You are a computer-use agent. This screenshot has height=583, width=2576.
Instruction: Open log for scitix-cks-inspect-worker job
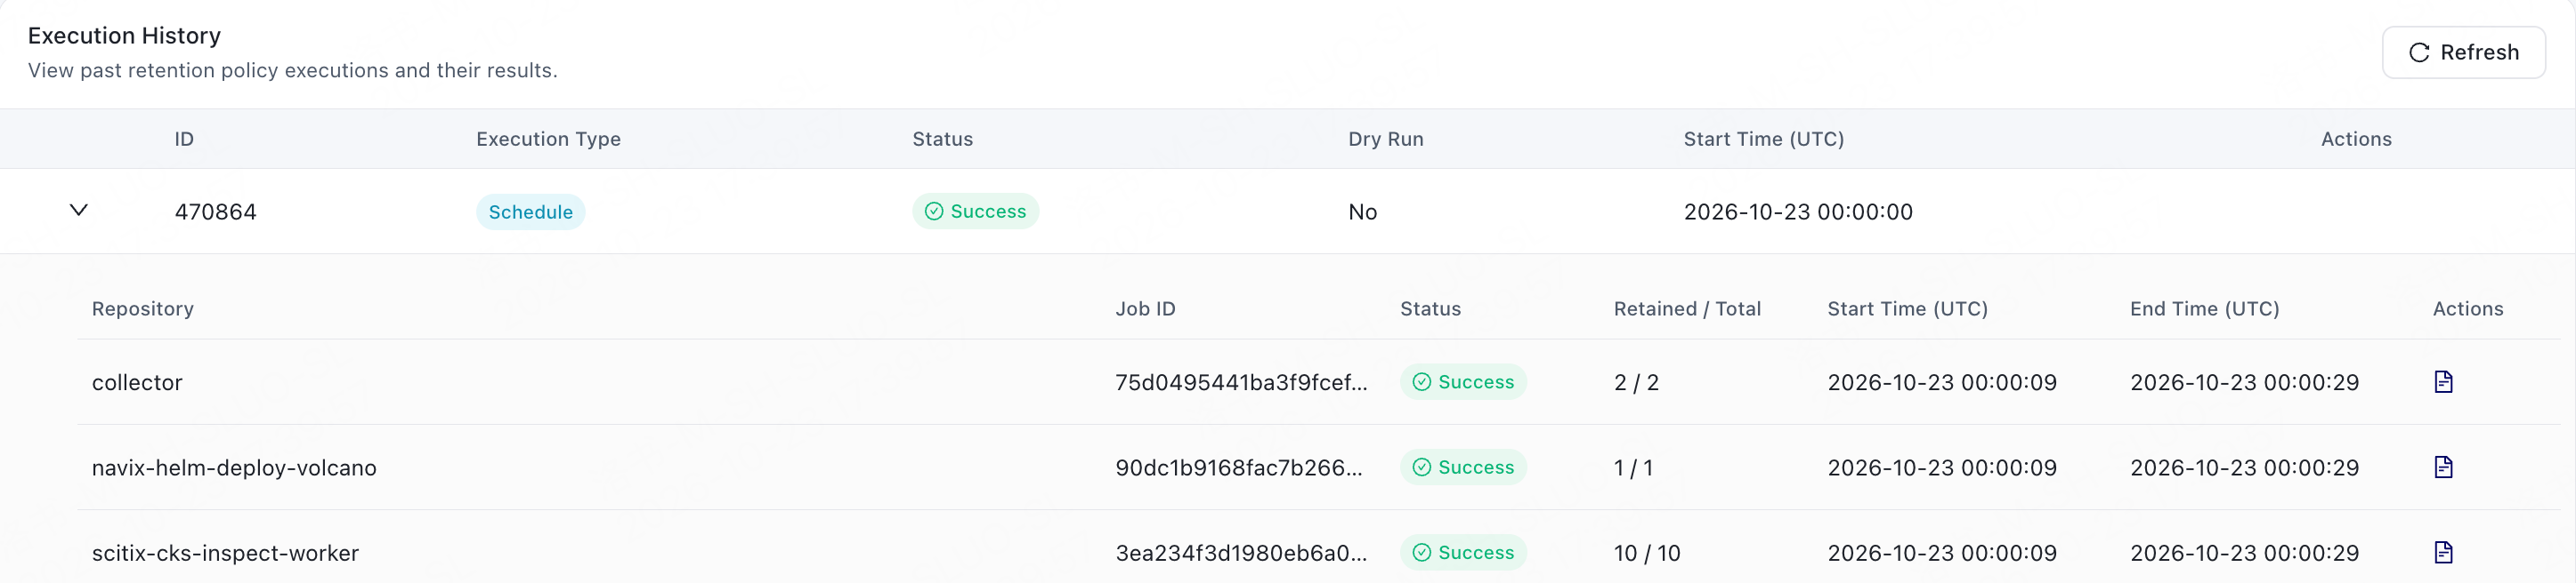[2443, 551]
